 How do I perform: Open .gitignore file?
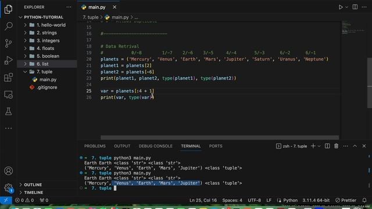47,88
